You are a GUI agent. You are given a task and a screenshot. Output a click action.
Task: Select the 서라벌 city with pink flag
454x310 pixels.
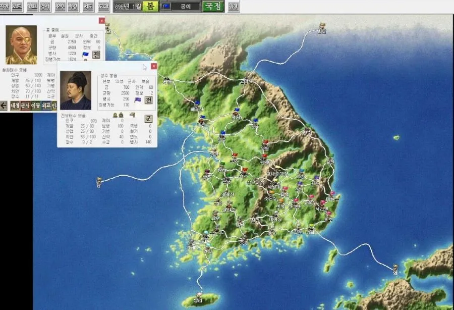[x=322, y=206]
